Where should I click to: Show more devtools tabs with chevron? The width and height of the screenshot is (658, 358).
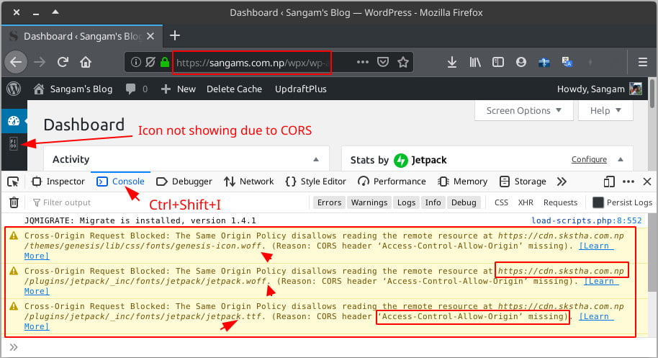(562, 182)
